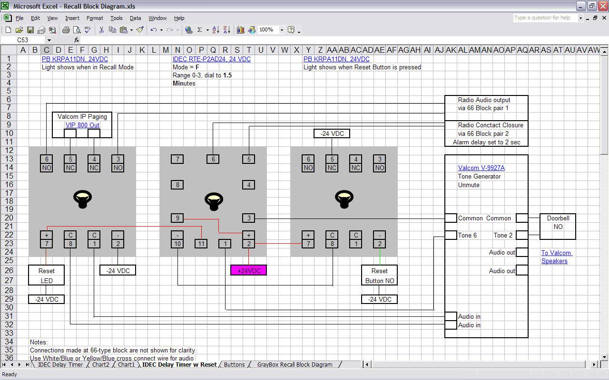This screenshot has width=609, height=380.
Task: Click the Sort Descending icon
Action: pos(226,29)
